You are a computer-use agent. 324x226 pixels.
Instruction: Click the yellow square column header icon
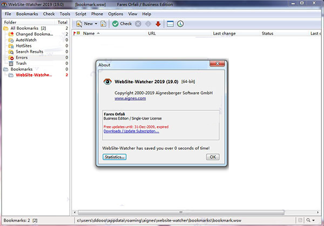coord(78,33)
